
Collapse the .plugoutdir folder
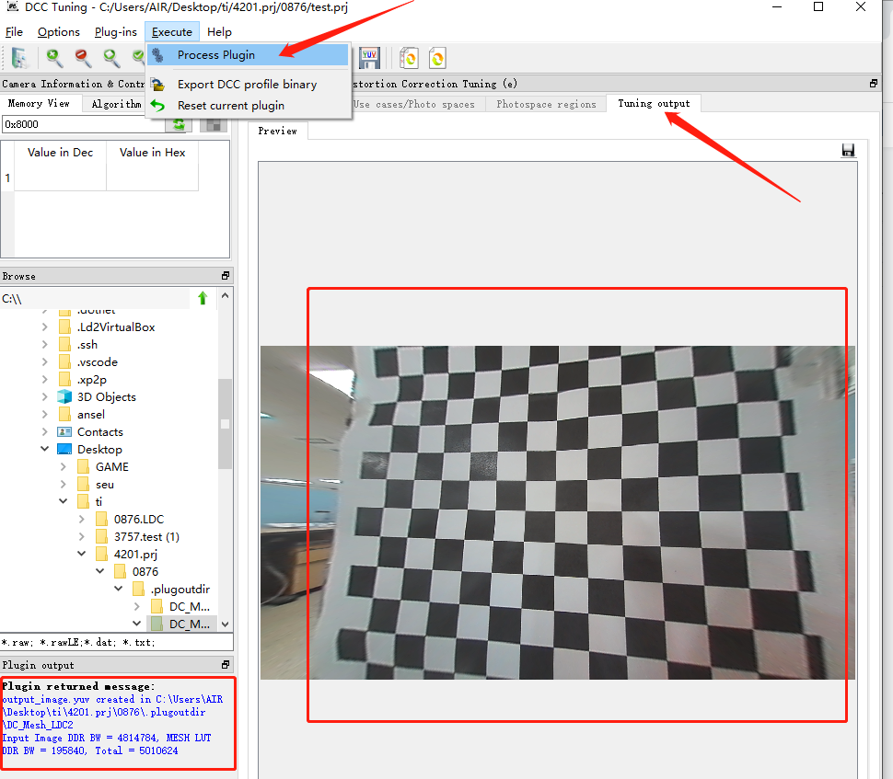click(119, 589)
